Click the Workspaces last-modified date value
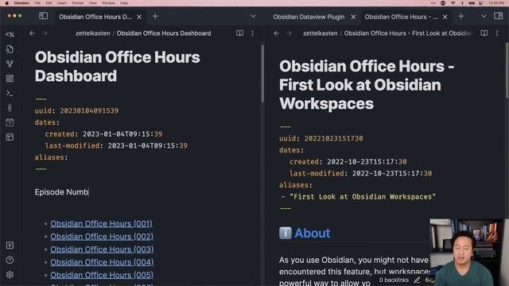 pyautogui.click(x=392, y=173)
